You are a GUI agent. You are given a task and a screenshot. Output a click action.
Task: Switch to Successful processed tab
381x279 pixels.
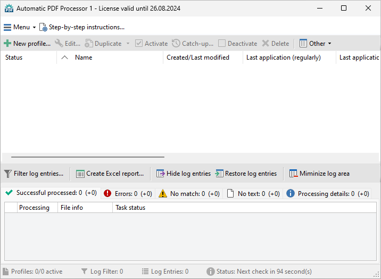click(51, 193)
